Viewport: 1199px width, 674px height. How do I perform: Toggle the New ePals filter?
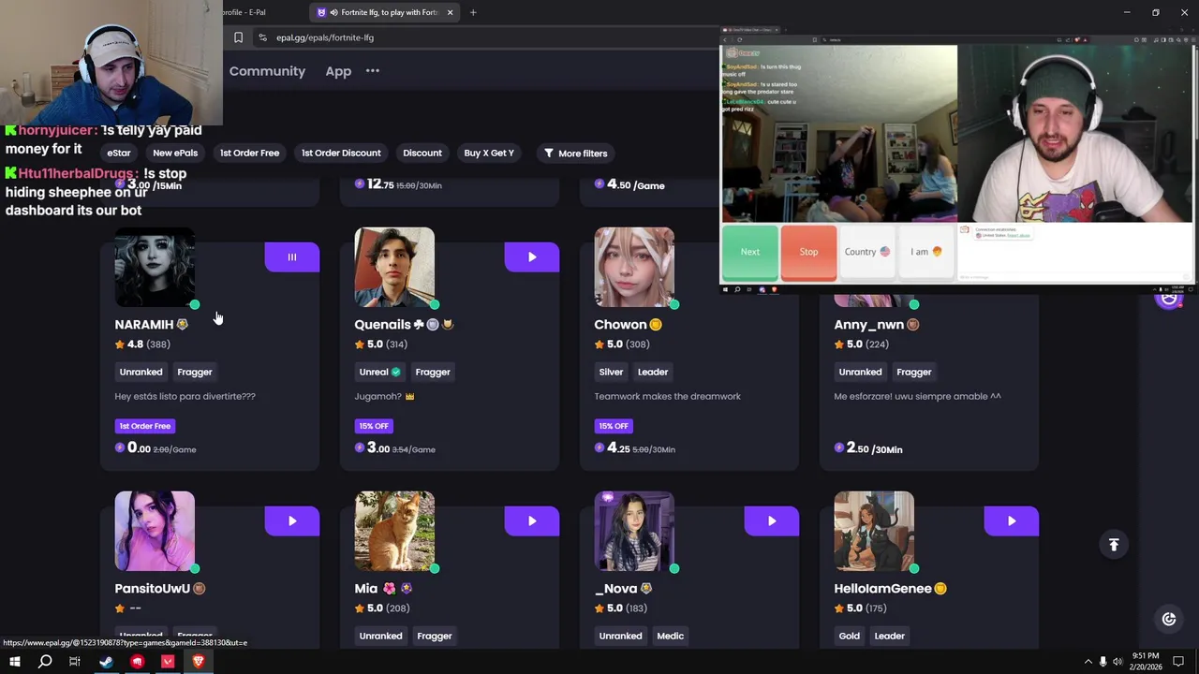click(x=175, y=154)
